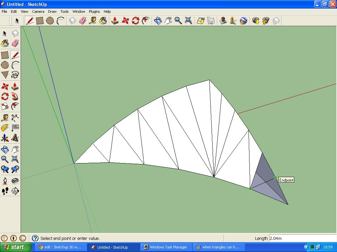Go to the Previous camera view
This screenshot has height=252, width=337.
coord(5,169)
